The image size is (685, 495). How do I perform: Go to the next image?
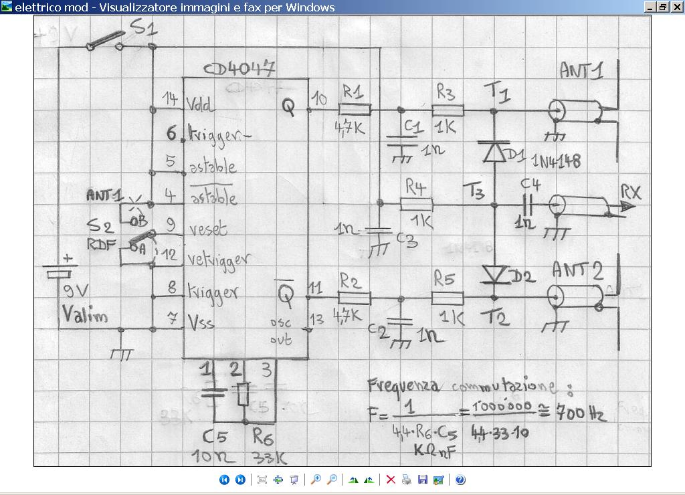239,480
